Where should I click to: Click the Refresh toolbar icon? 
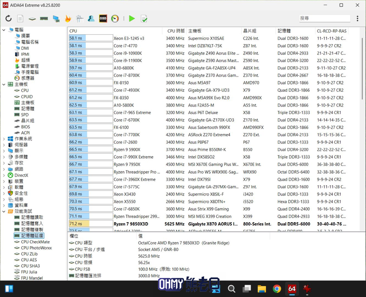click(8, 18)
